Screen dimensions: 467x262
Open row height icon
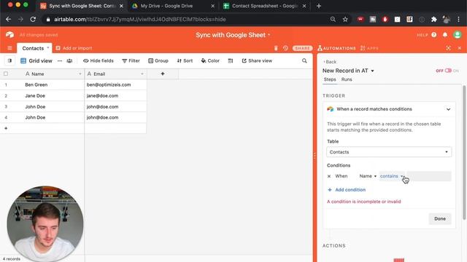click(x=231, y=60)
